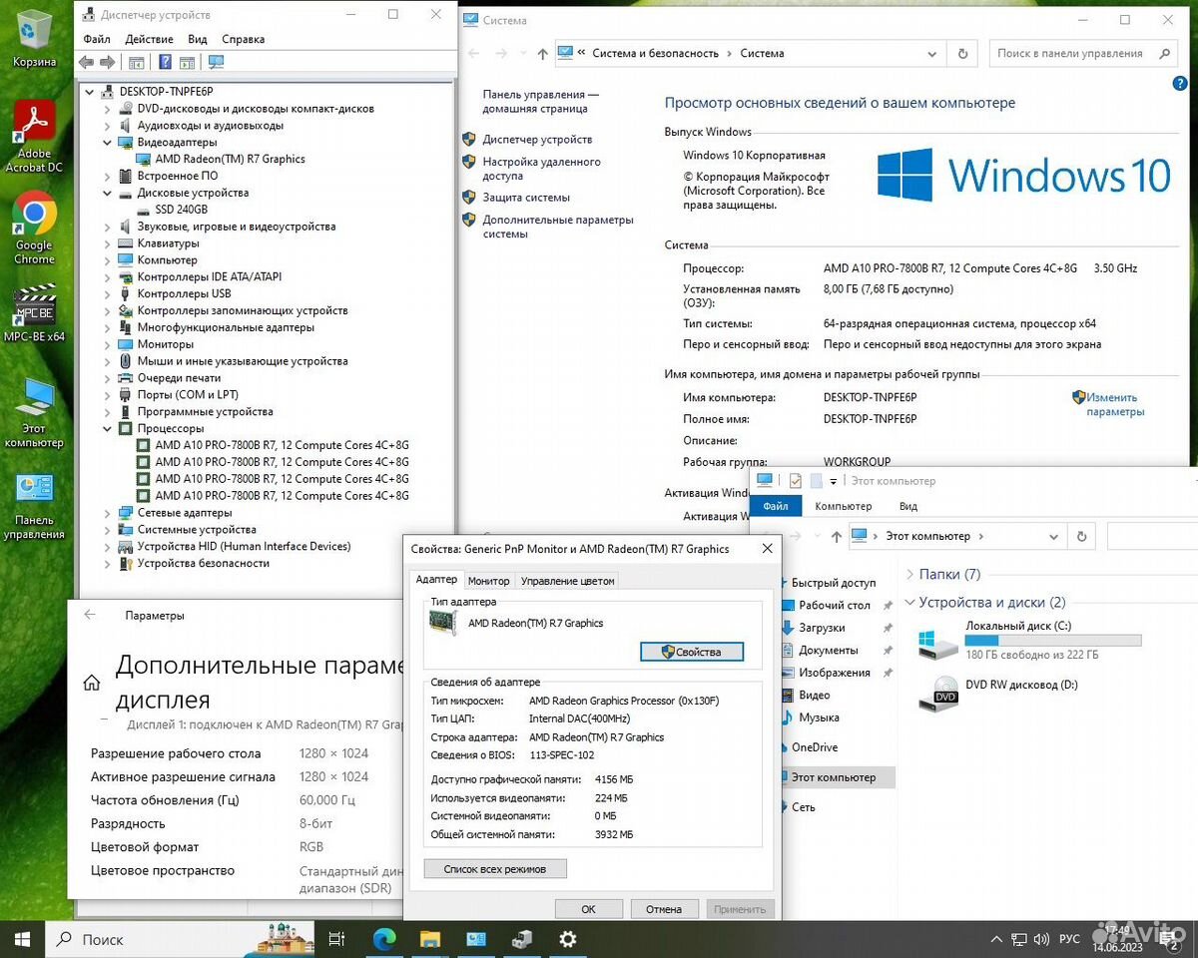Open Microsoft Edge from taskbar
This screenshot has width=1198, height=958.
[384, 939]
